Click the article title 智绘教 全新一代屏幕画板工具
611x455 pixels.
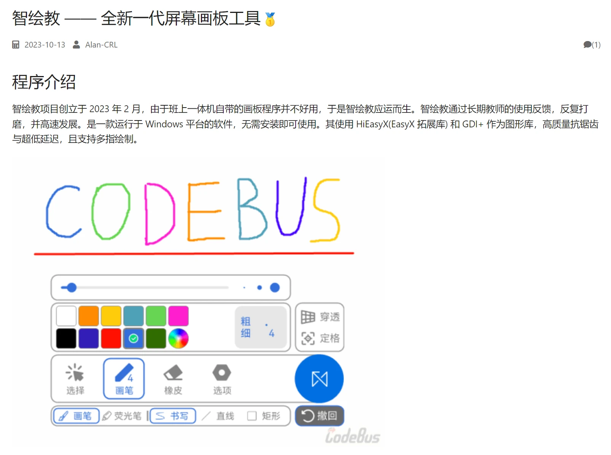(136, 18)
